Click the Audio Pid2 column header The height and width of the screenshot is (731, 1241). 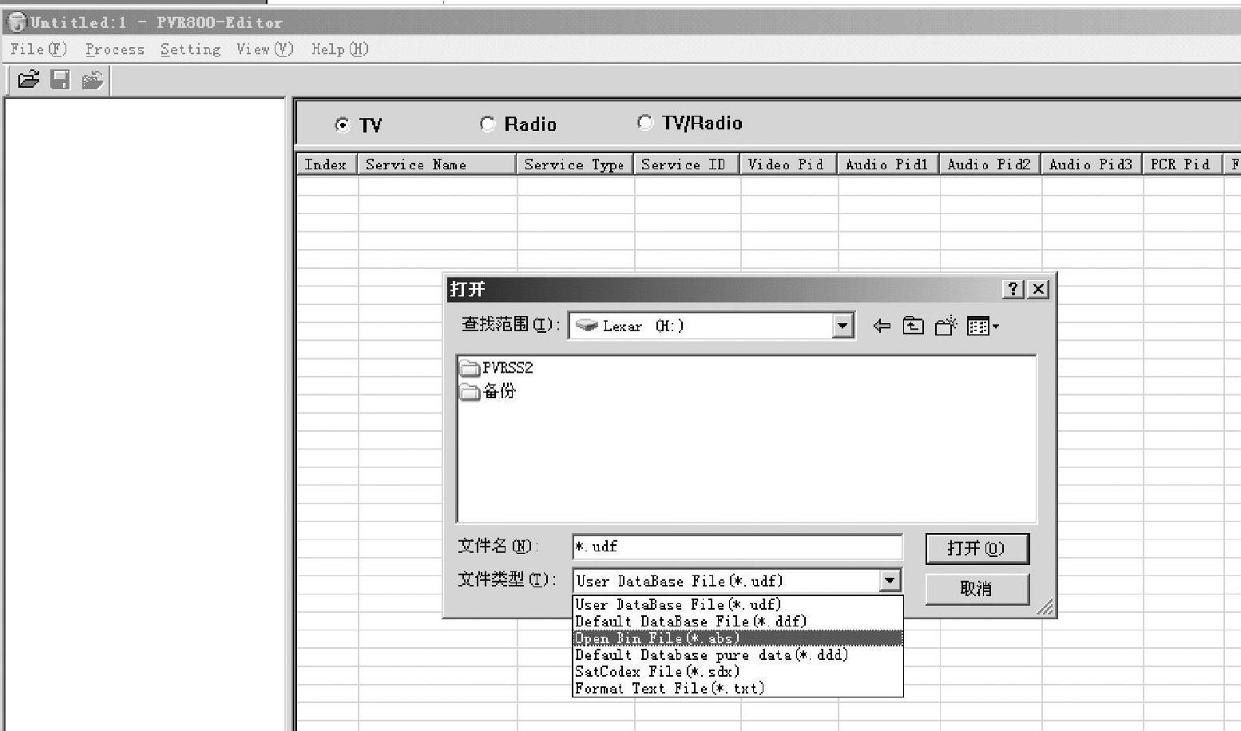point(990,164)
